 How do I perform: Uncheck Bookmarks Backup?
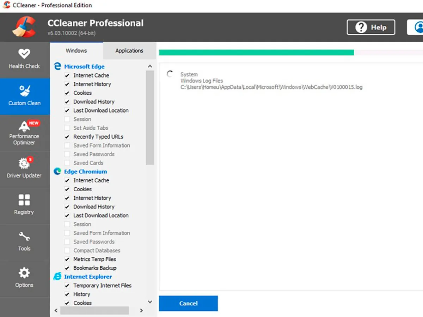67,268
